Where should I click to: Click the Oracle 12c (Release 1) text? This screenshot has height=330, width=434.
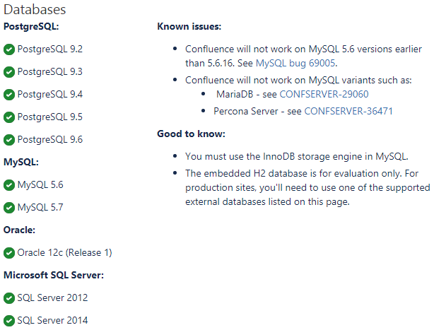click(65, 252)
